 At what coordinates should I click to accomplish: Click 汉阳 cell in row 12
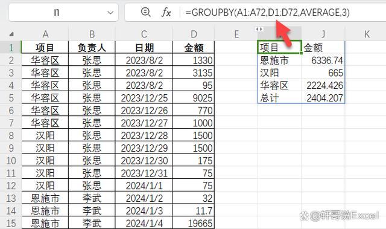pos(45,185)
